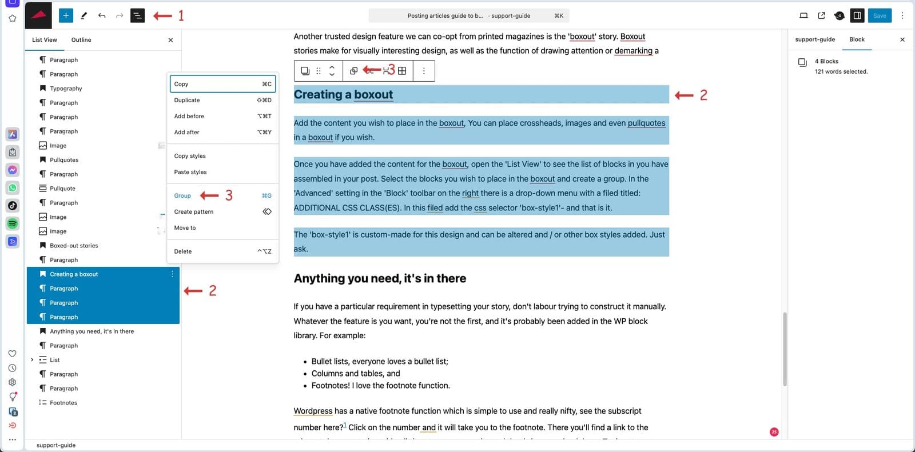Click the heart icon in browser sidebar
The height and width of the screenshot is (452, 915).
coord(12,354)
